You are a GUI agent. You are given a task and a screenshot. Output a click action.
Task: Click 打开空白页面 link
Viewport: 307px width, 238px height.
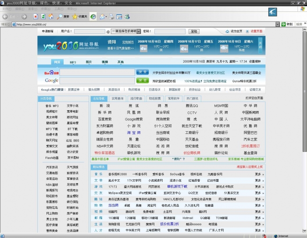tap(254, 98)
